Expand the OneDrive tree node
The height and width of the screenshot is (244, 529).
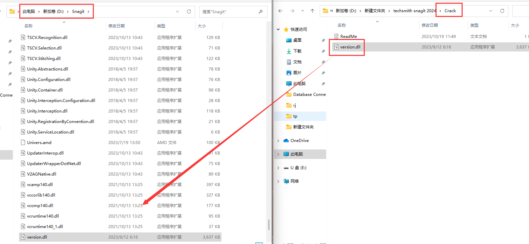point(278,140)
